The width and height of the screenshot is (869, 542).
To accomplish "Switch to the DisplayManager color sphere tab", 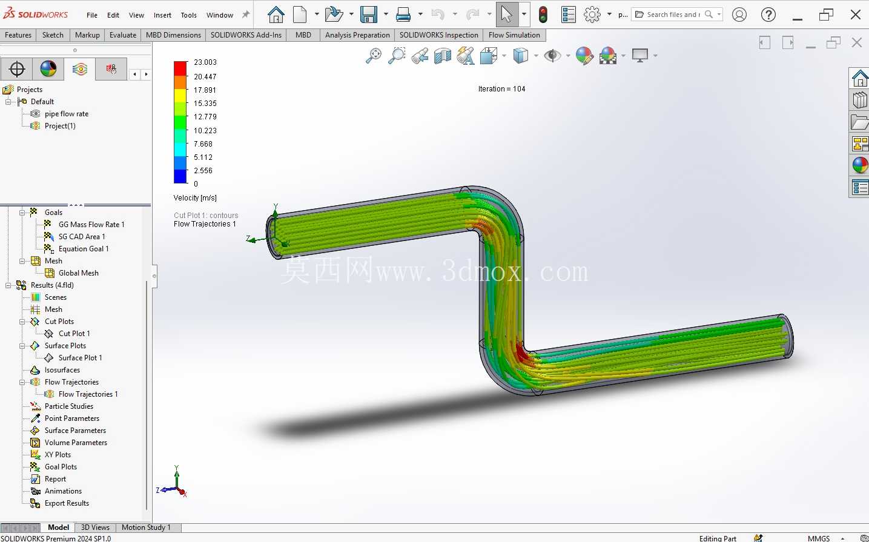I will 48,69.
